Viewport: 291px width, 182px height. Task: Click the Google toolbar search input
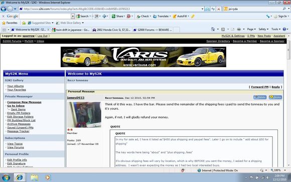[45, 17]
